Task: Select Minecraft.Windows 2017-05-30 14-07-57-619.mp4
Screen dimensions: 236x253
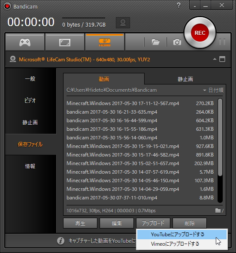Action: pos(140,172)
